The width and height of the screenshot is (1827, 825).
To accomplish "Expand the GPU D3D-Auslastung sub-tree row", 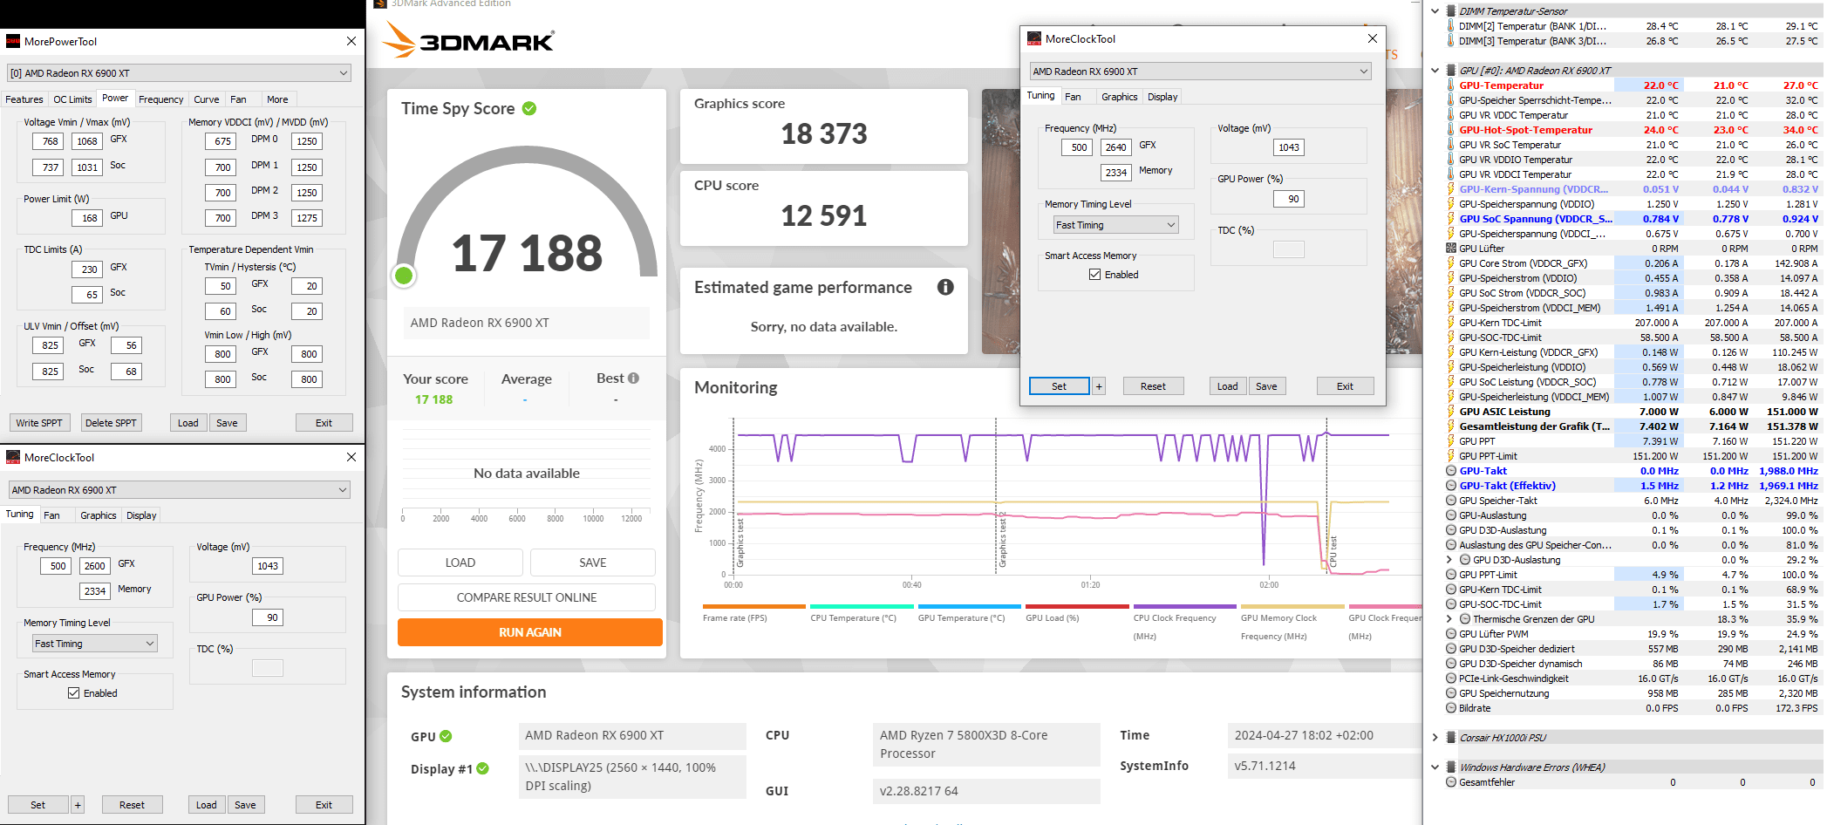I will point(1449,560).
